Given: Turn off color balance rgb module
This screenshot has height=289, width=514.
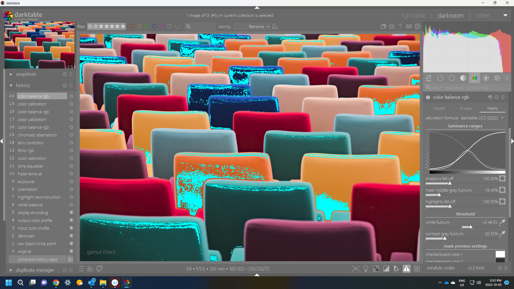Looking at the screenshot, I should 428,97.
